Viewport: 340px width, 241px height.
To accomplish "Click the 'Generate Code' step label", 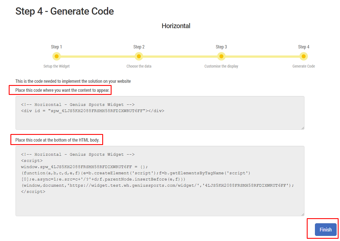I will (x=304, y=66).
